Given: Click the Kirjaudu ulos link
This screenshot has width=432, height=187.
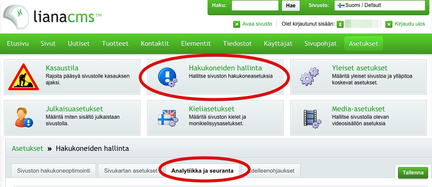Looking at the screenshot, I should click(410, 24).
